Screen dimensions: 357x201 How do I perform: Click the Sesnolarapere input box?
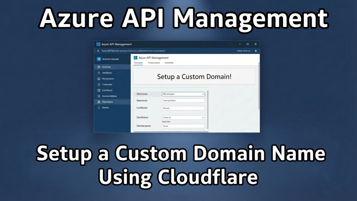[183, 126]
